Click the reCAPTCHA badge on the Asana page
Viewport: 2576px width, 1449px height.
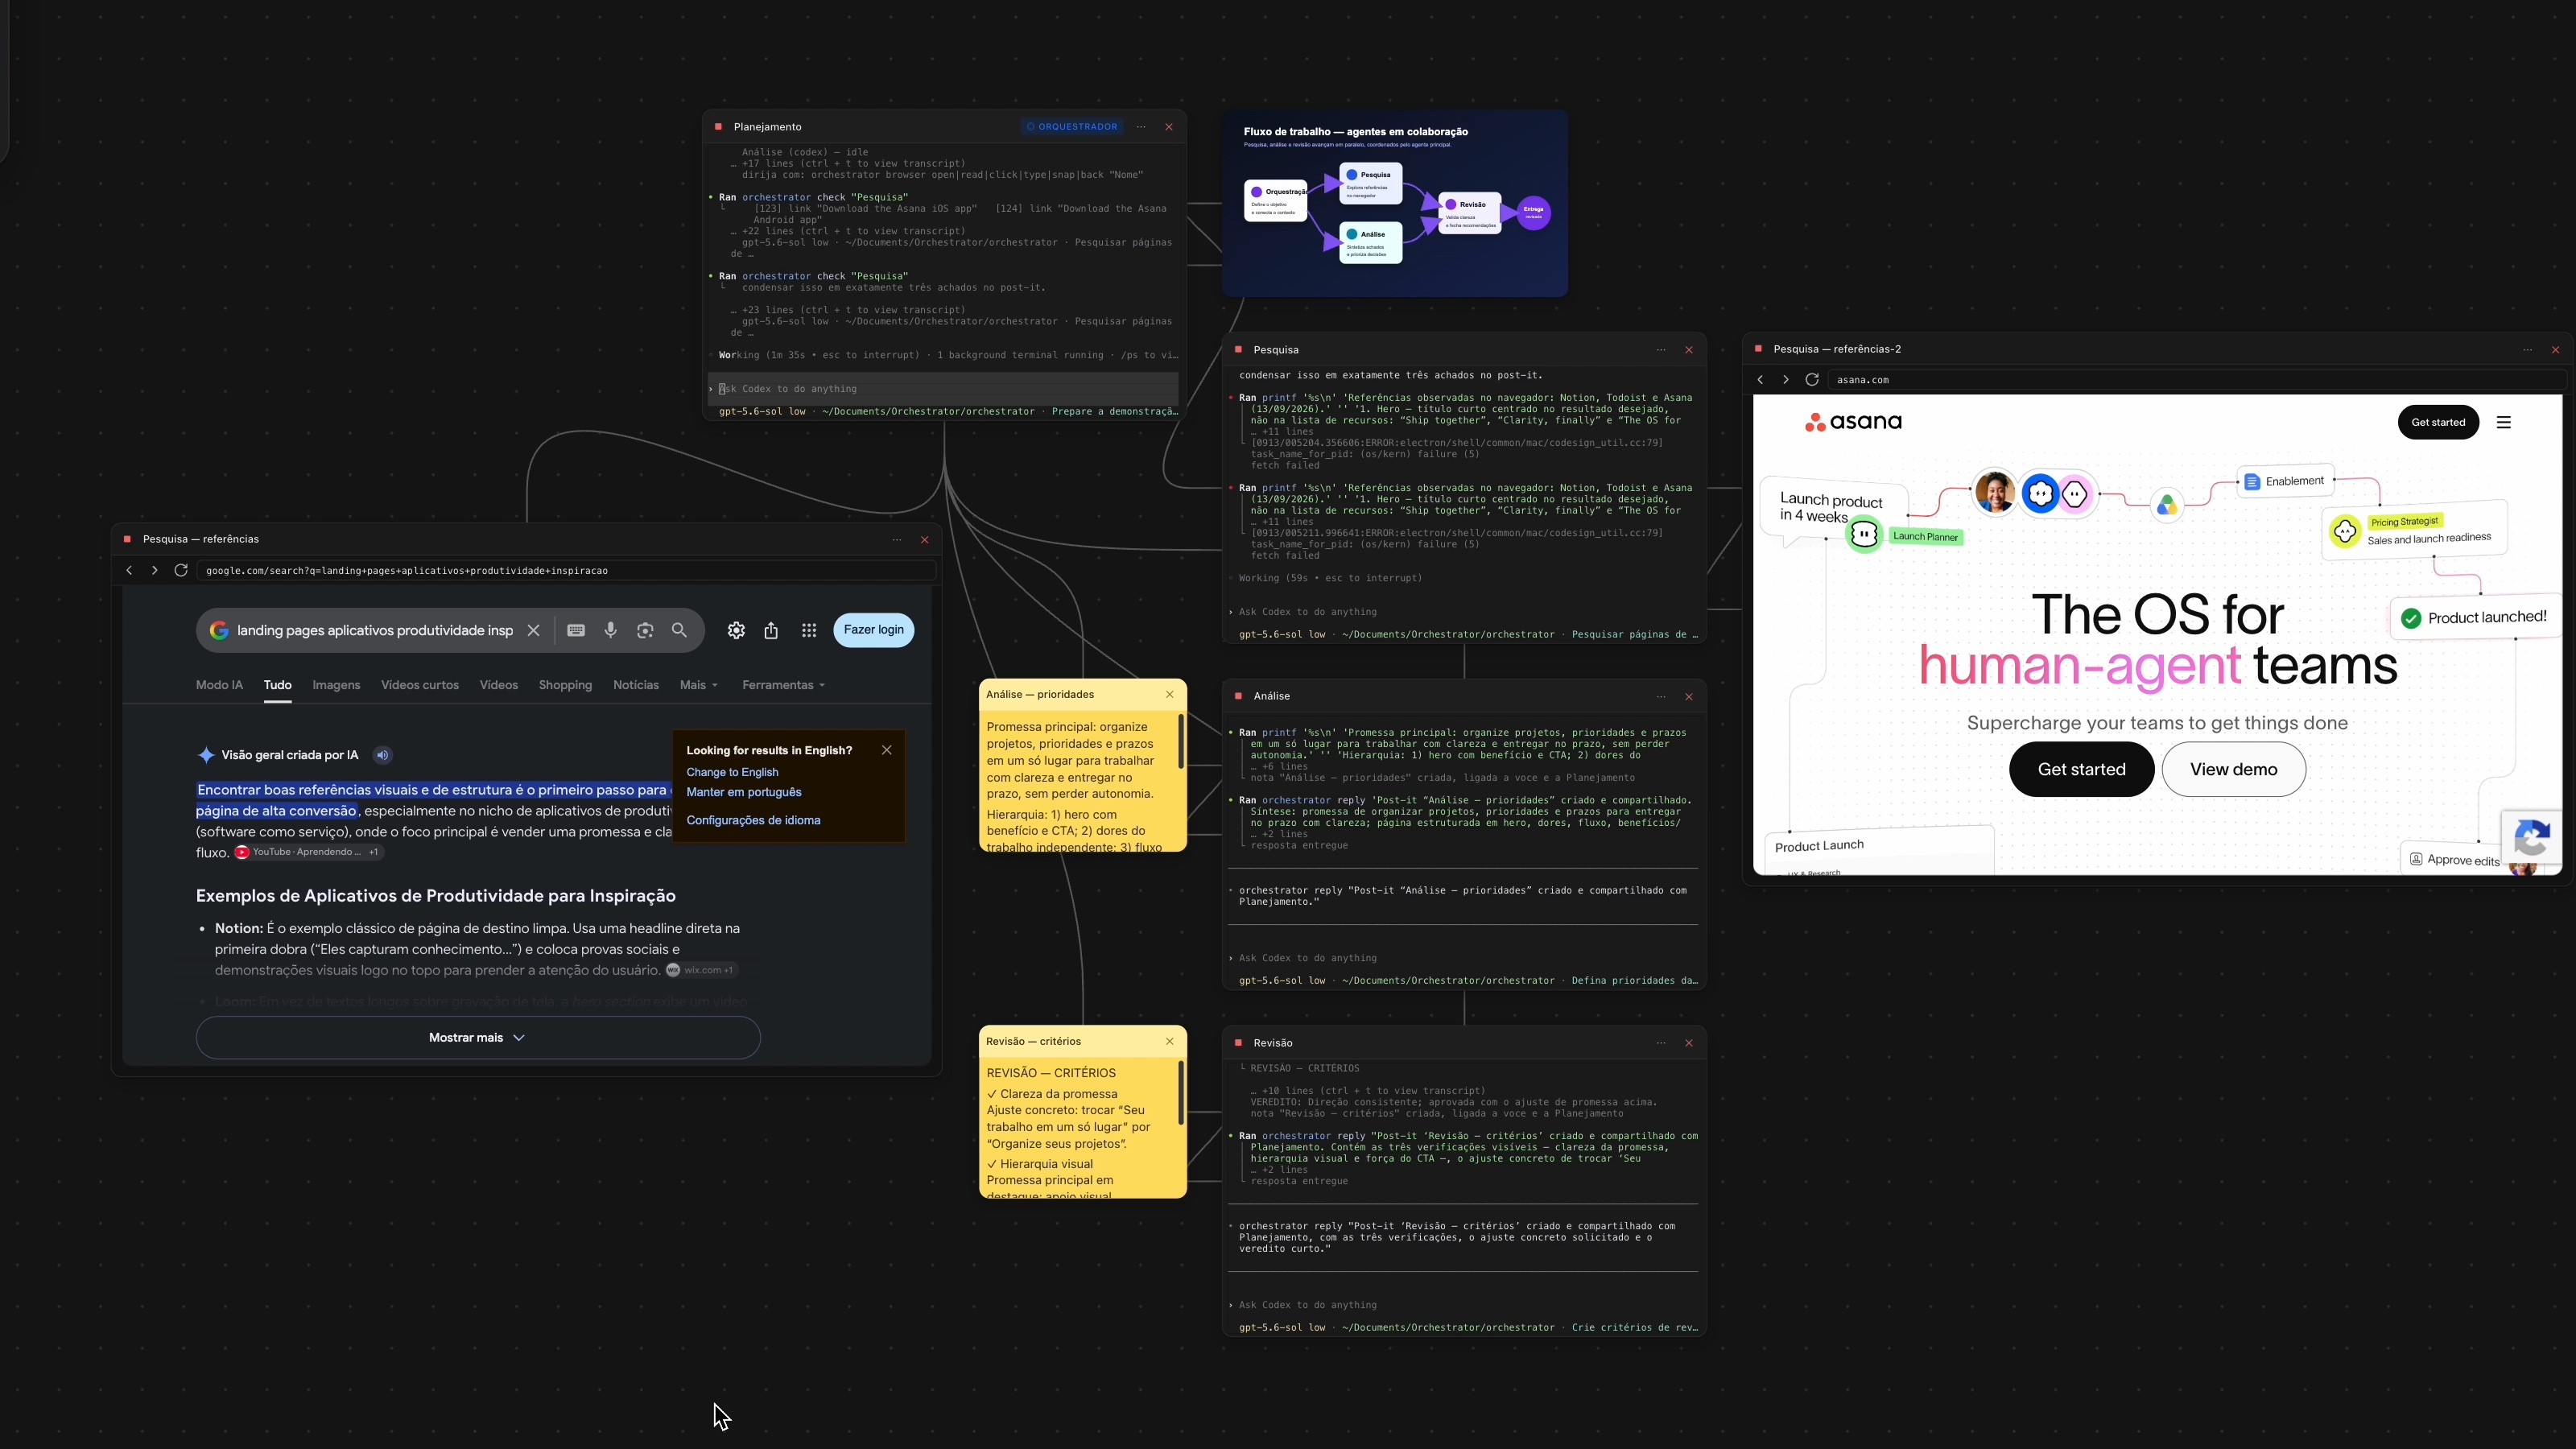pyautogui.click(x=2531, y=837)
